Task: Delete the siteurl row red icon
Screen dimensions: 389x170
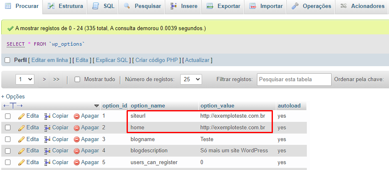Action: pos(77,116)
